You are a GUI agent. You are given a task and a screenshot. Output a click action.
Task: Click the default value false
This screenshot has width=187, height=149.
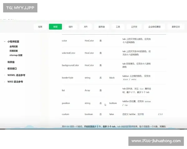(x=112, y=114)
